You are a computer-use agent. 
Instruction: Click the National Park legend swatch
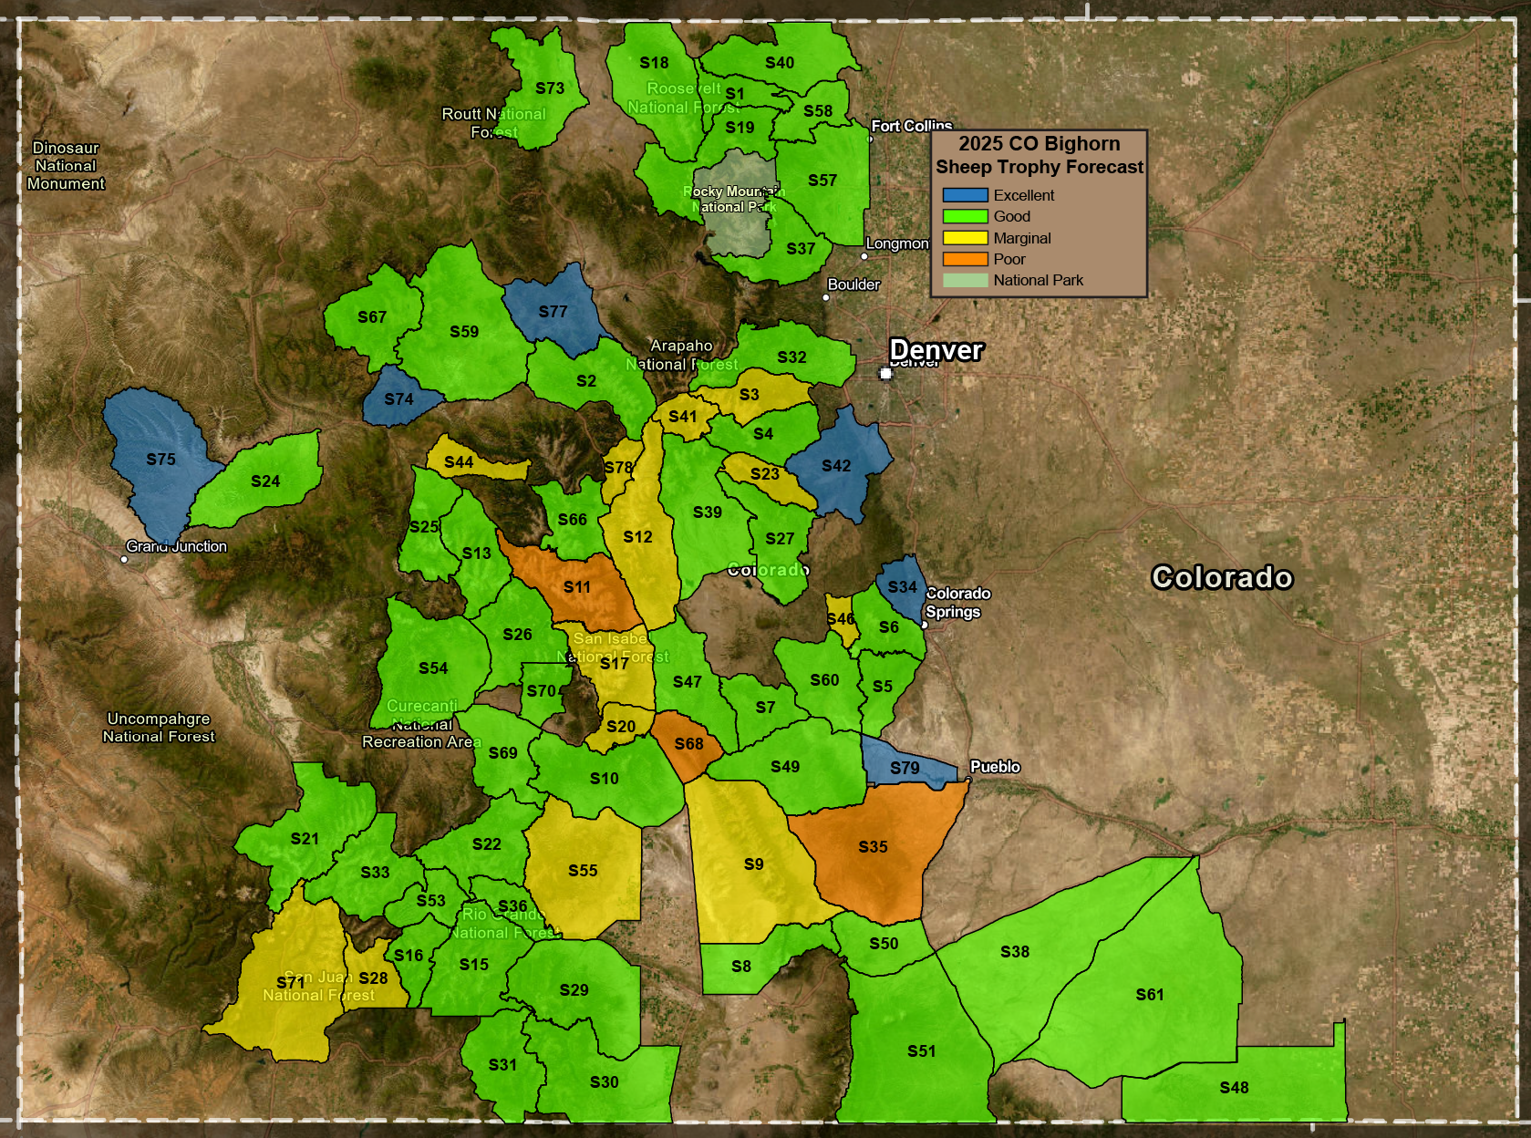965,280
